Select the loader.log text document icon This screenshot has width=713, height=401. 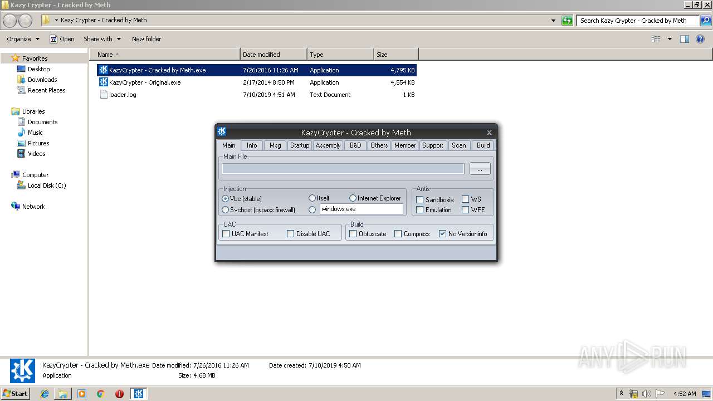[103, 95]
